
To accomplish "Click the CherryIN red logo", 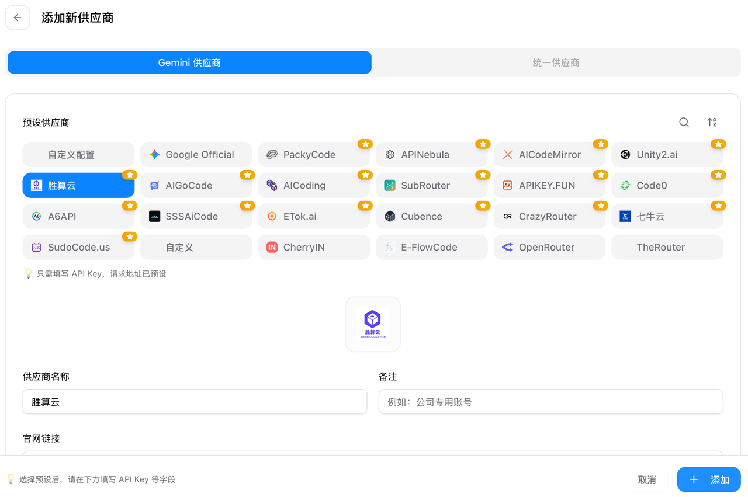I will (272, 248).
